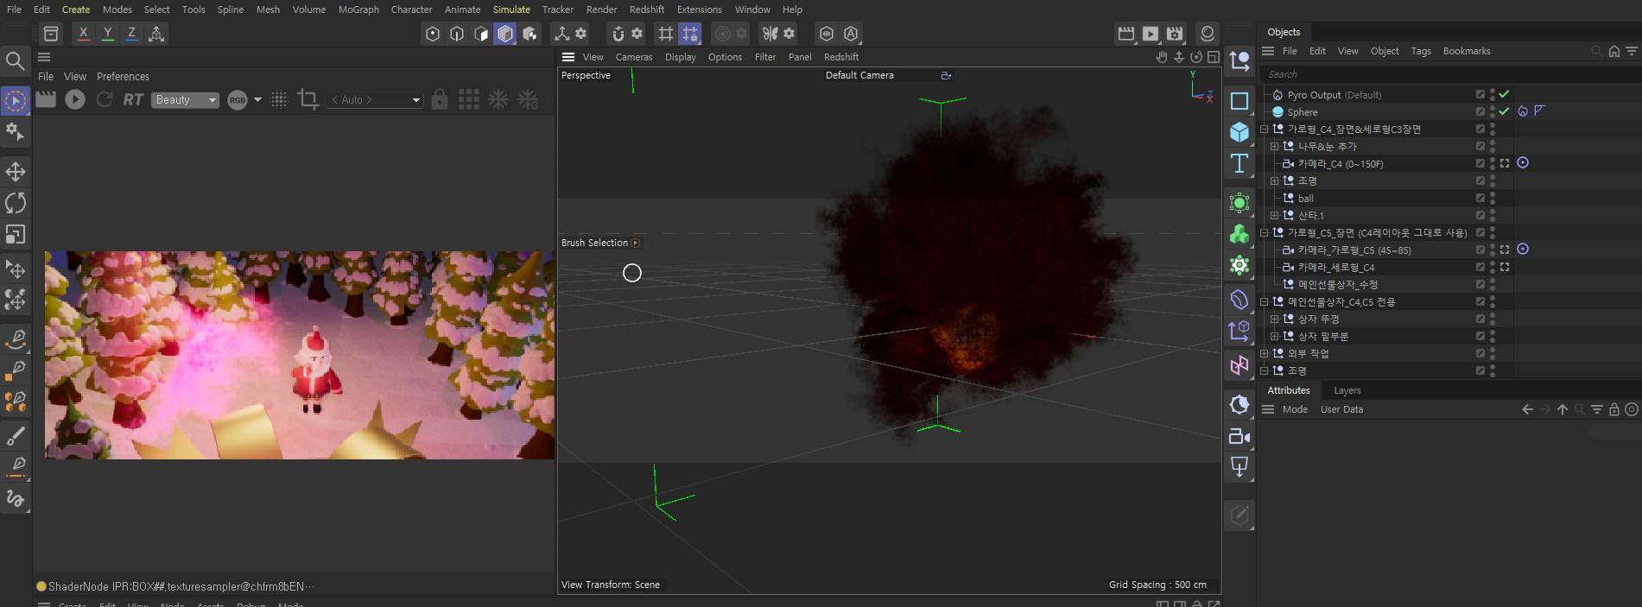Select the Rotate tool
Viewport: 1642px width, 607px height.
pyautogui.click(x=16, y=203)
